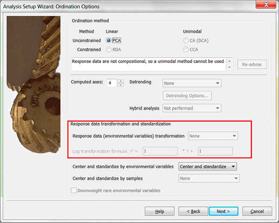Choose the CA (DCA) unimodal method

[x=186, y=40]
